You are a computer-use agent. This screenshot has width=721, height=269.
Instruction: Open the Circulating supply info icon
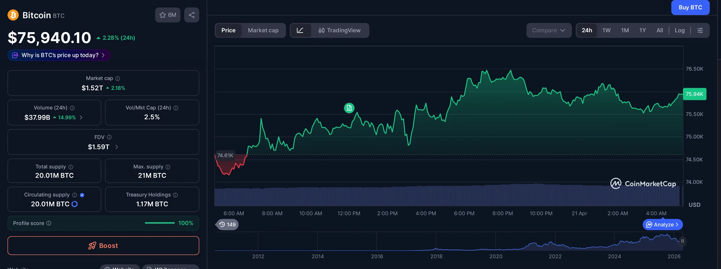(74, 195)
